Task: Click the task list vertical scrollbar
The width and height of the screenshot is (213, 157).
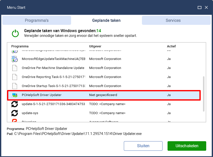Action: 203,94
